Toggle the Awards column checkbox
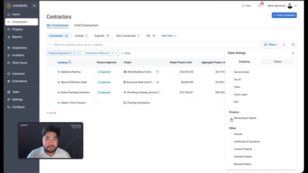Screen dimensions: 308x173 tap(231, 134)
